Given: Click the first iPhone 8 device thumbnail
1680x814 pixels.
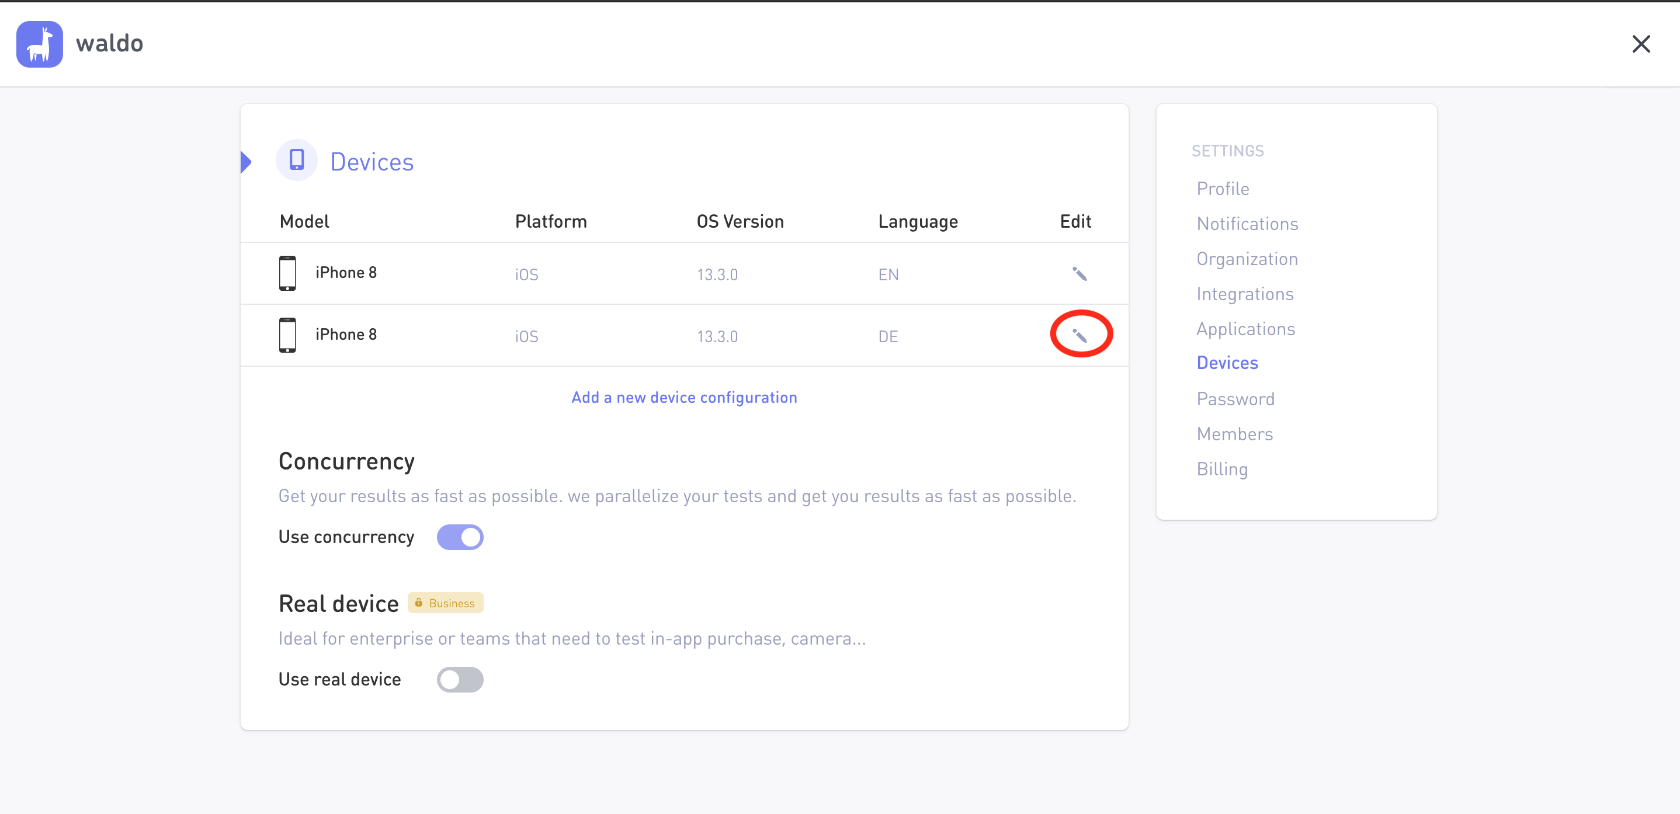Looking at the screenshot, I should (287, 273).
